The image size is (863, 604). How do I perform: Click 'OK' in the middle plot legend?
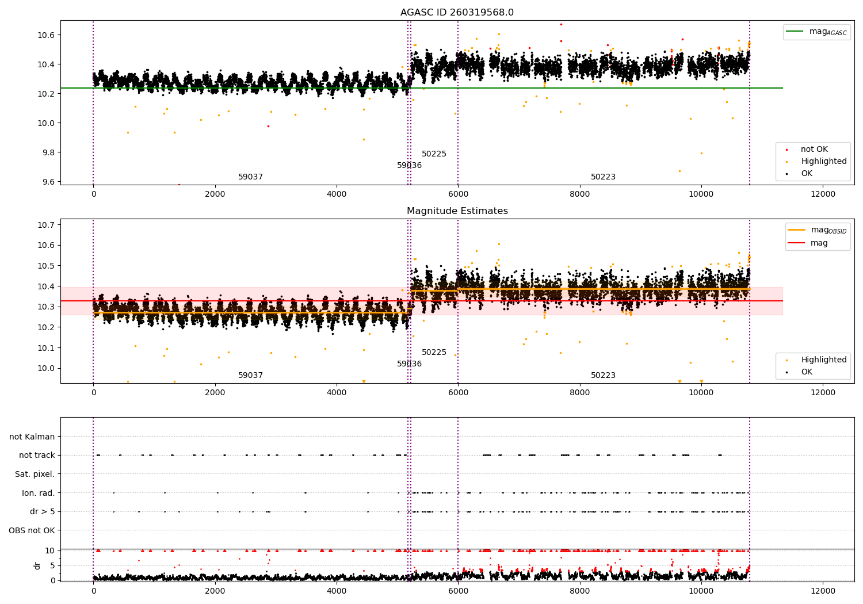(x=800, y=372)
